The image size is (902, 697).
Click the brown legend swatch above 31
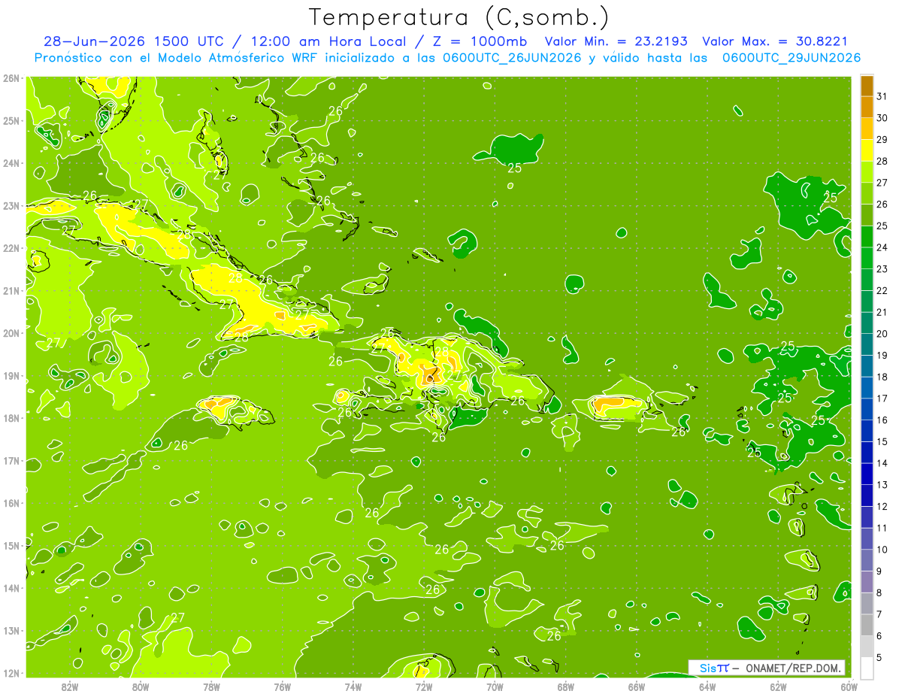pyautogui.click(x=867, y=86)
